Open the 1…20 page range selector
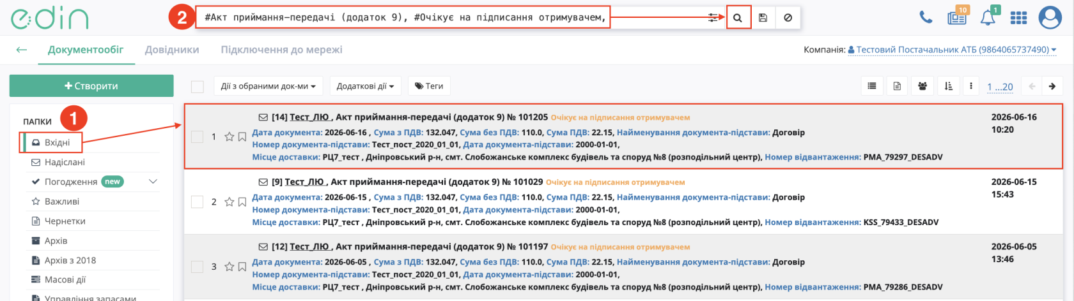Viewport: 1074px width, 301px height. (1000, 87)
